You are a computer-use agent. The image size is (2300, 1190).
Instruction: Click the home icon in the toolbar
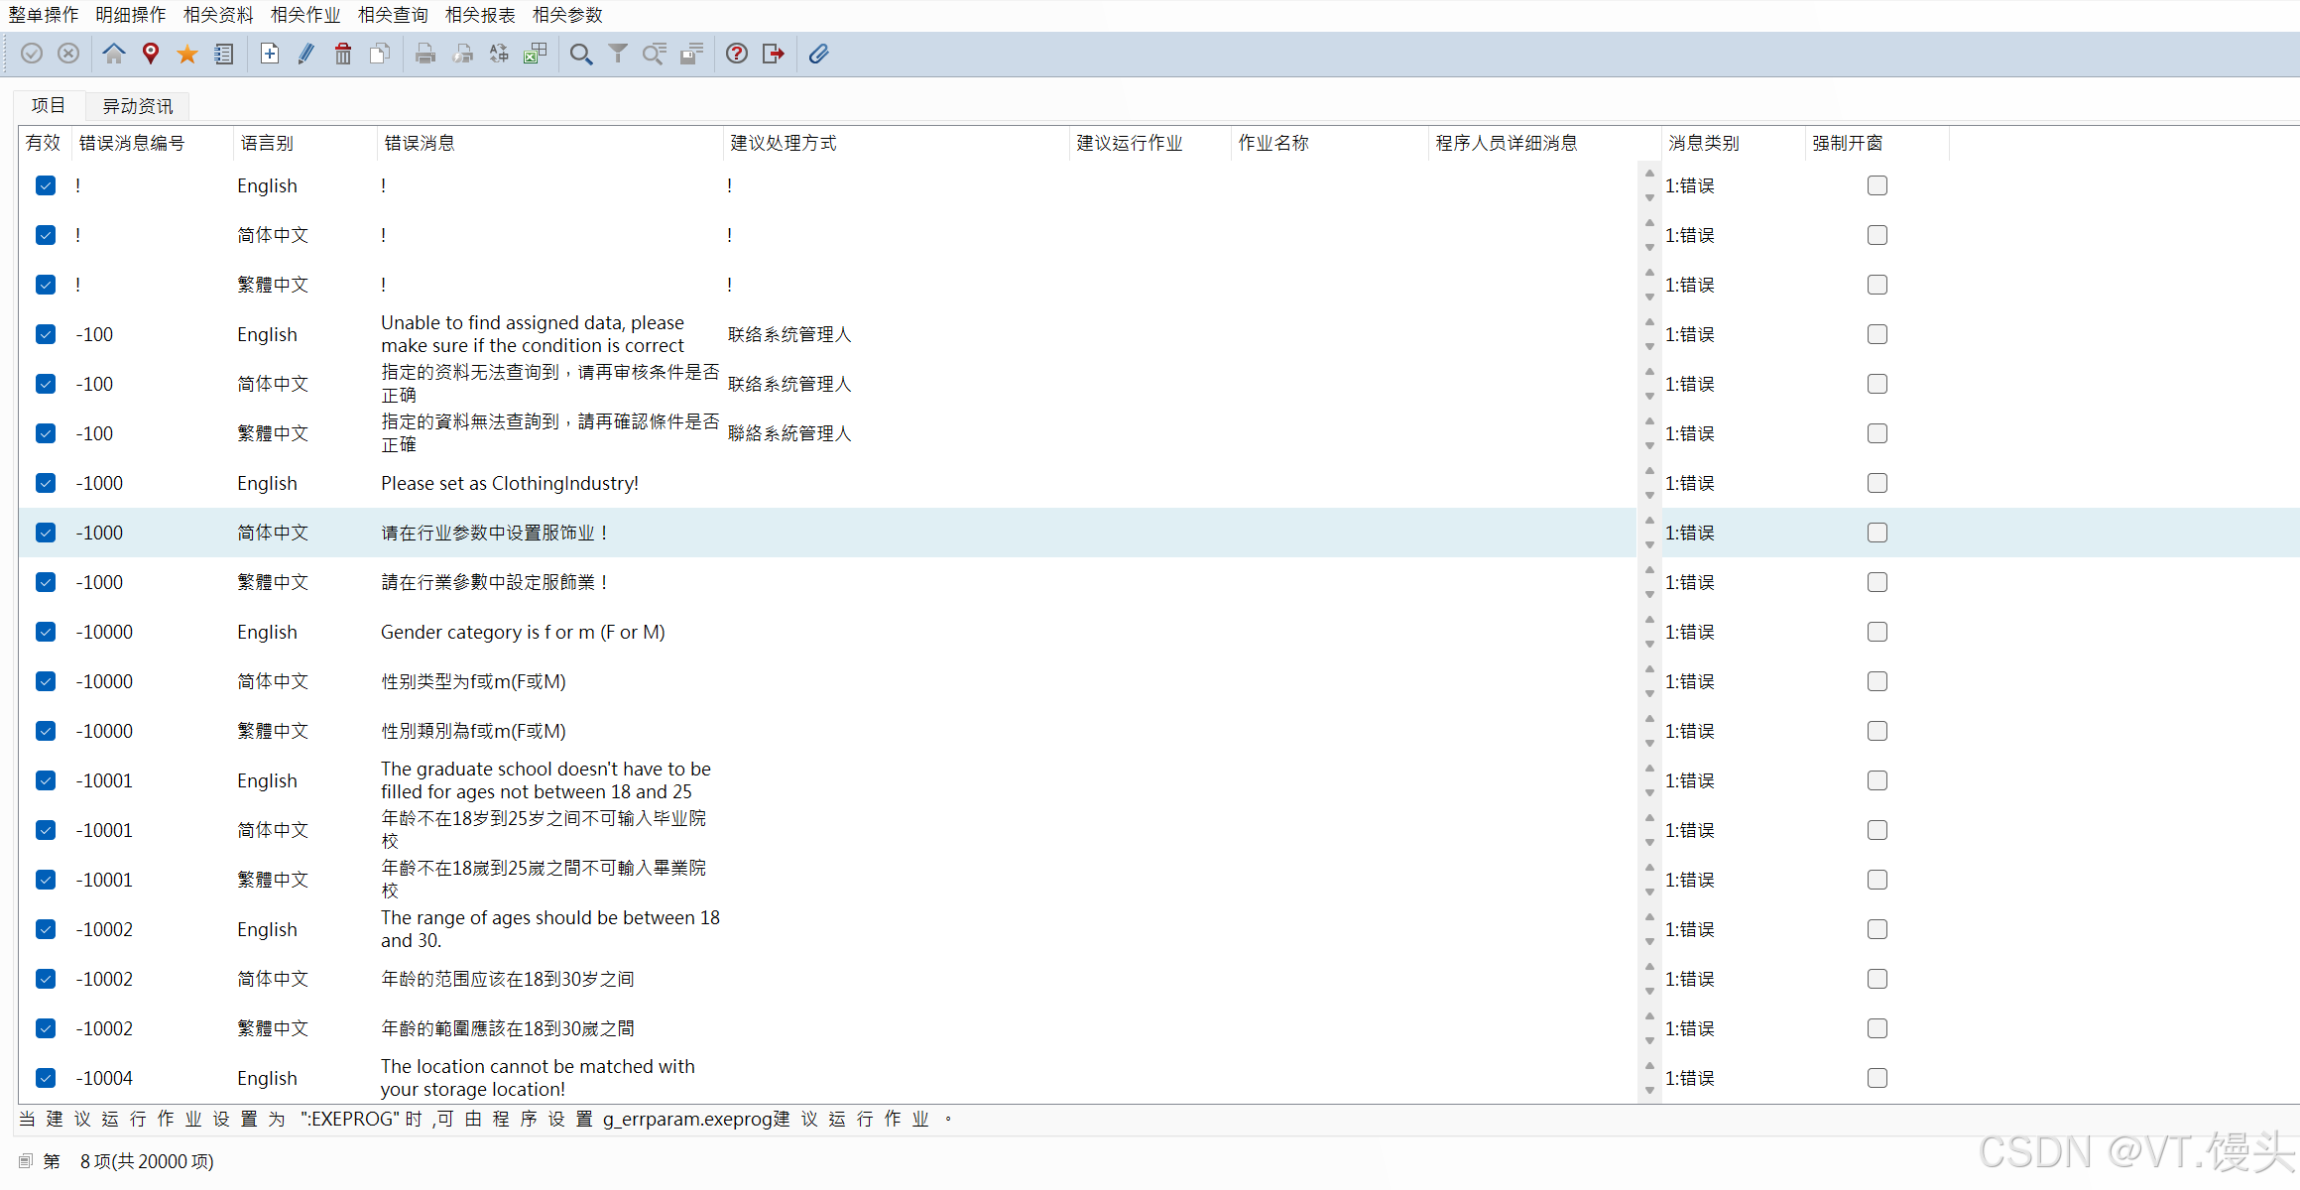[x=114, y=54]
